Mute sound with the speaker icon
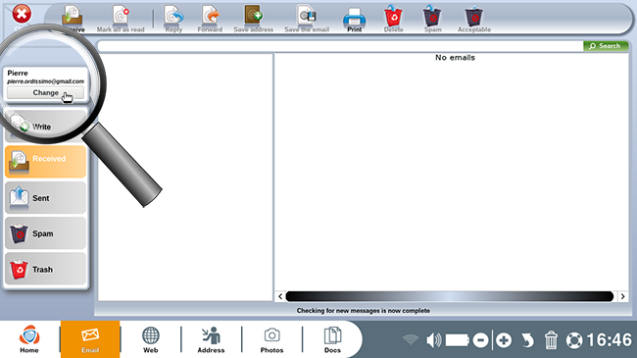The width and height of the screenshot is (637, 358). coord(433,339)
